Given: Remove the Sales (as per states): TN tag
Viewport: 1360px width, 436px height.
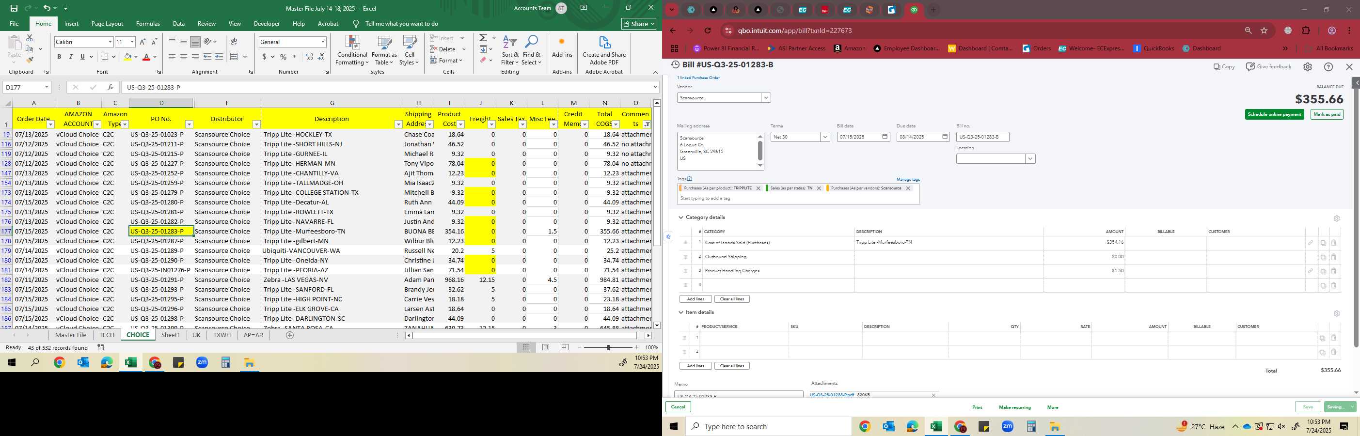Looking at the screenshot, I should pyautogui.click(x=819, y=188).
